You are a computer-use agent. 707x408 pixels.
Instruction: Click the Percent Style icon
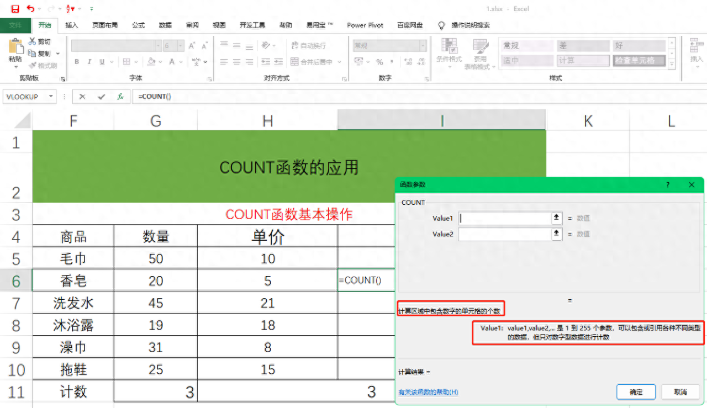(379, 62)
